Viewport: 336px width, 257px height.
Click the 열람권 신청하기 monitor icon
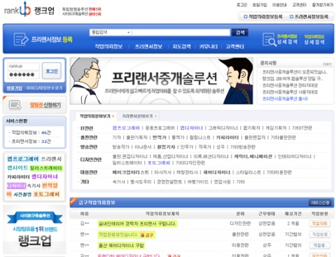point(15,105)
